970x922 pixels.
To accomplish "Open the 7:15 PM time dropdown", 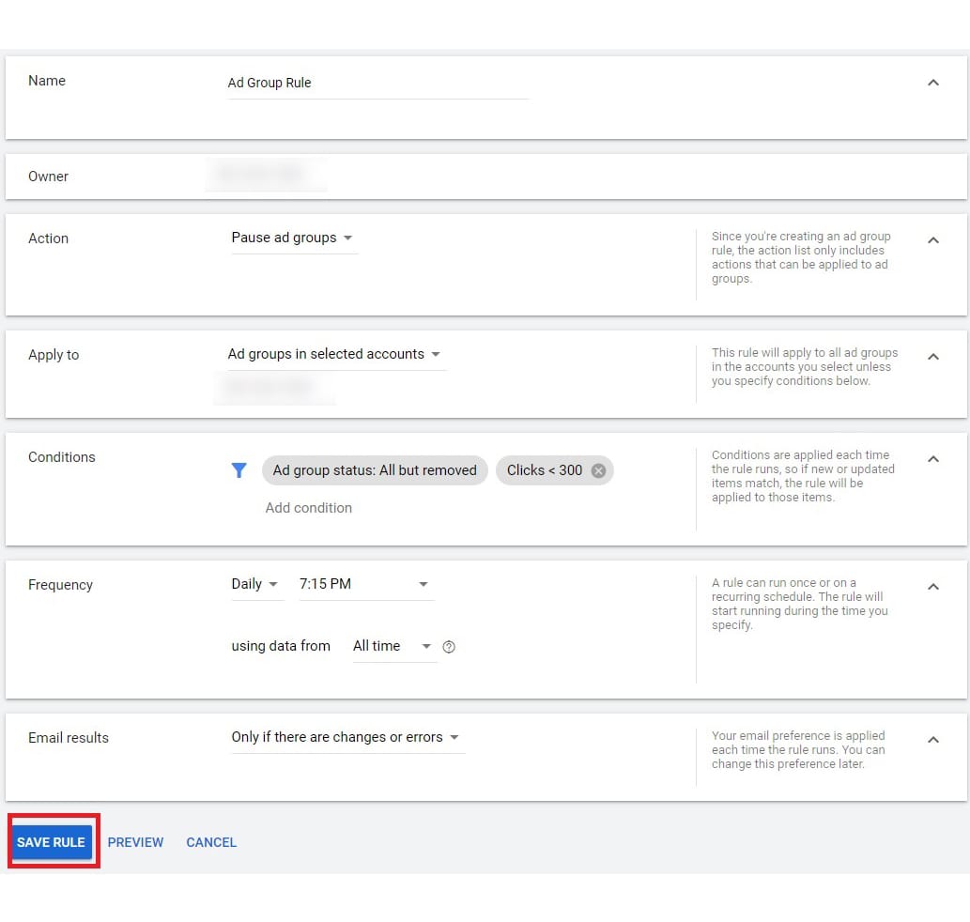I will coord(363,584).
